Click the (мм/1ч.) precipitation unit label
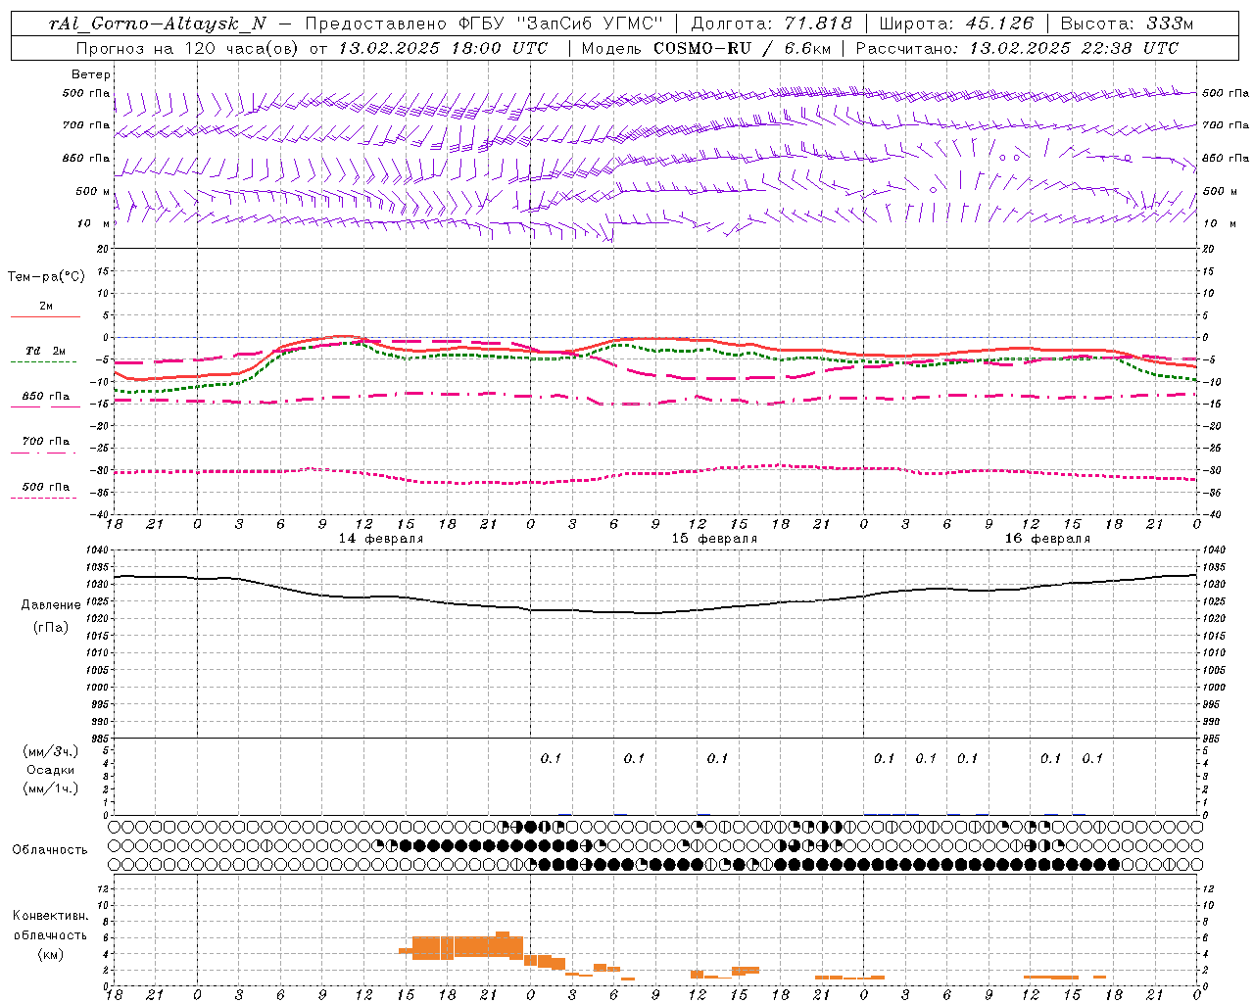Screen dimensions: 1254x1003 [51, 788]
